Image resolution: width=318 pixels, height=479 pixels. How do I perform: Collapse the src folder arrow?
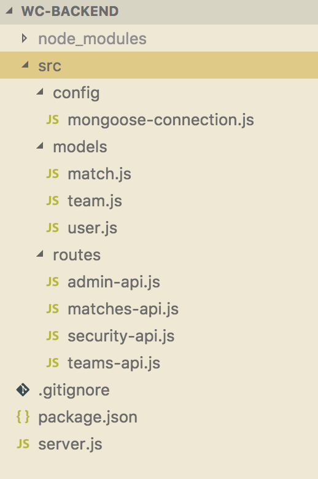point(25,64)
